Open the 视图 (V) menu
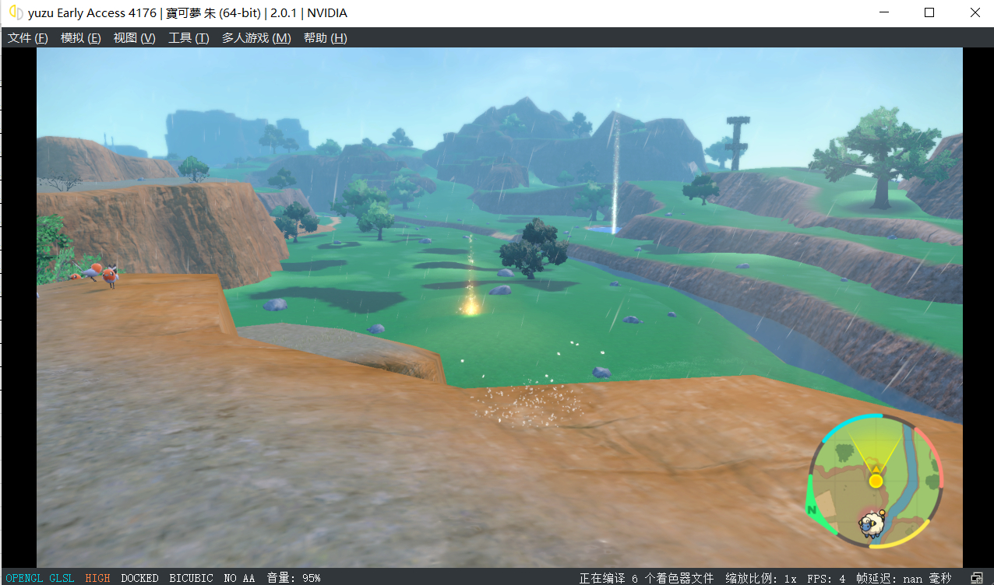 point(134,37)
